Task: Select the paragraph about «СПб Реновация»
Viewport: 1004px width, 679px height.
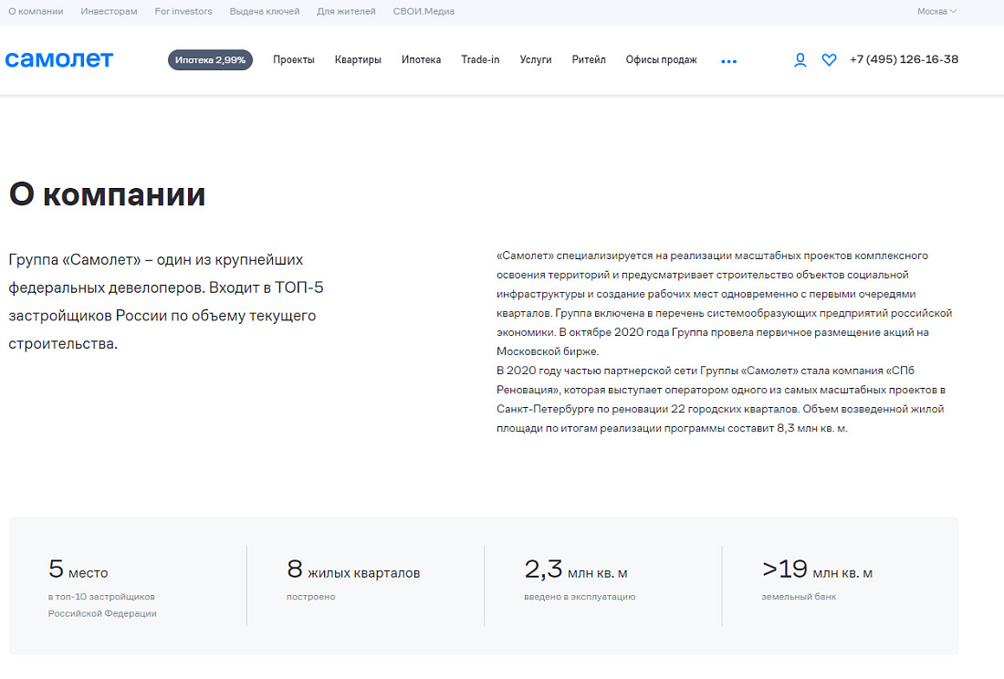Action: coord(720,400)
